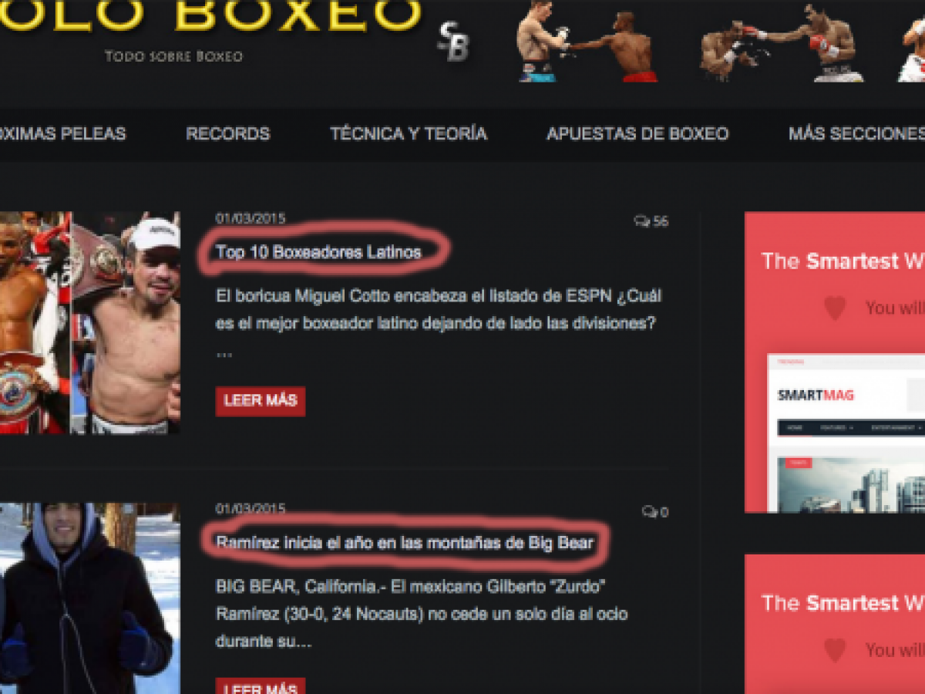Go to PRÓXIMAS PELEAS section

click(x=62, y=133)
